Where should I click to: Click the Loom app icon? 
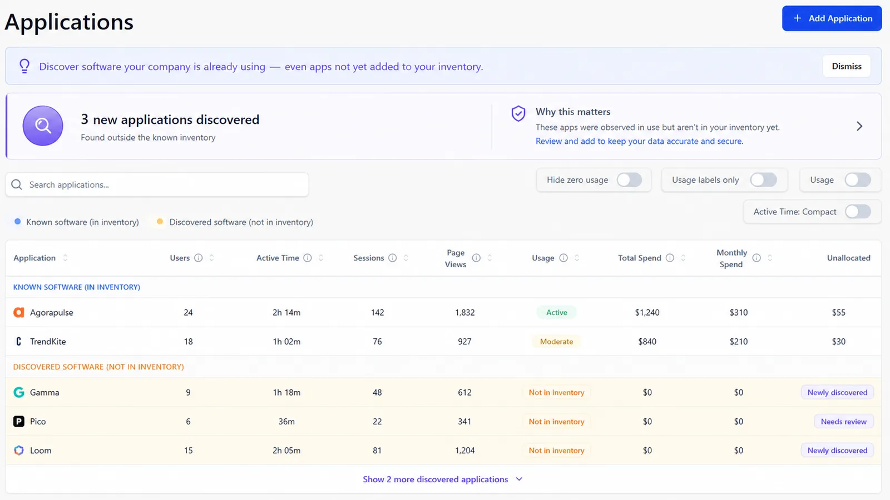[19, 450]
